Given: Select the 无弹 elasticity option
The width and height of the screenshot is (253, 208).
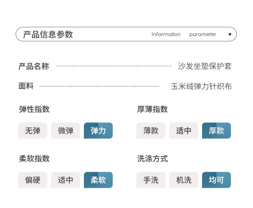Looking at the screenshot, I should tap(33, 131).
